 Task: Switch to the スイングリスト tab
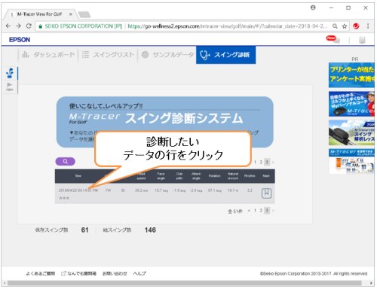point(108,55)
